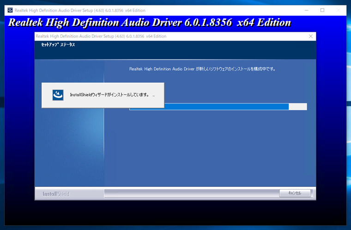The image size is (351, 230).
Task: Click the 'Realtek High Definition Audio Driver が新しいソフトウェア' status text
Action: pos(202,69)
